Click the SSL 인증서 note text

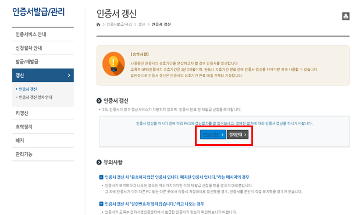pos(172,109)
